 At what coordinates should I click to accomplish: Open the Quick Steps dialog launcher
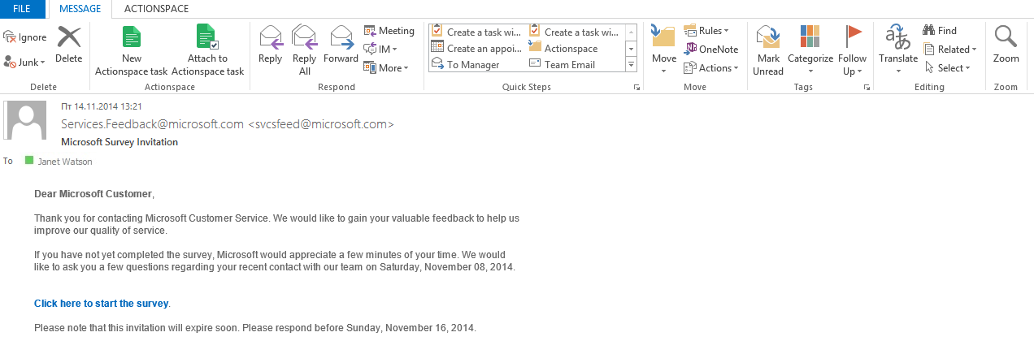click(x=636, y=87)
